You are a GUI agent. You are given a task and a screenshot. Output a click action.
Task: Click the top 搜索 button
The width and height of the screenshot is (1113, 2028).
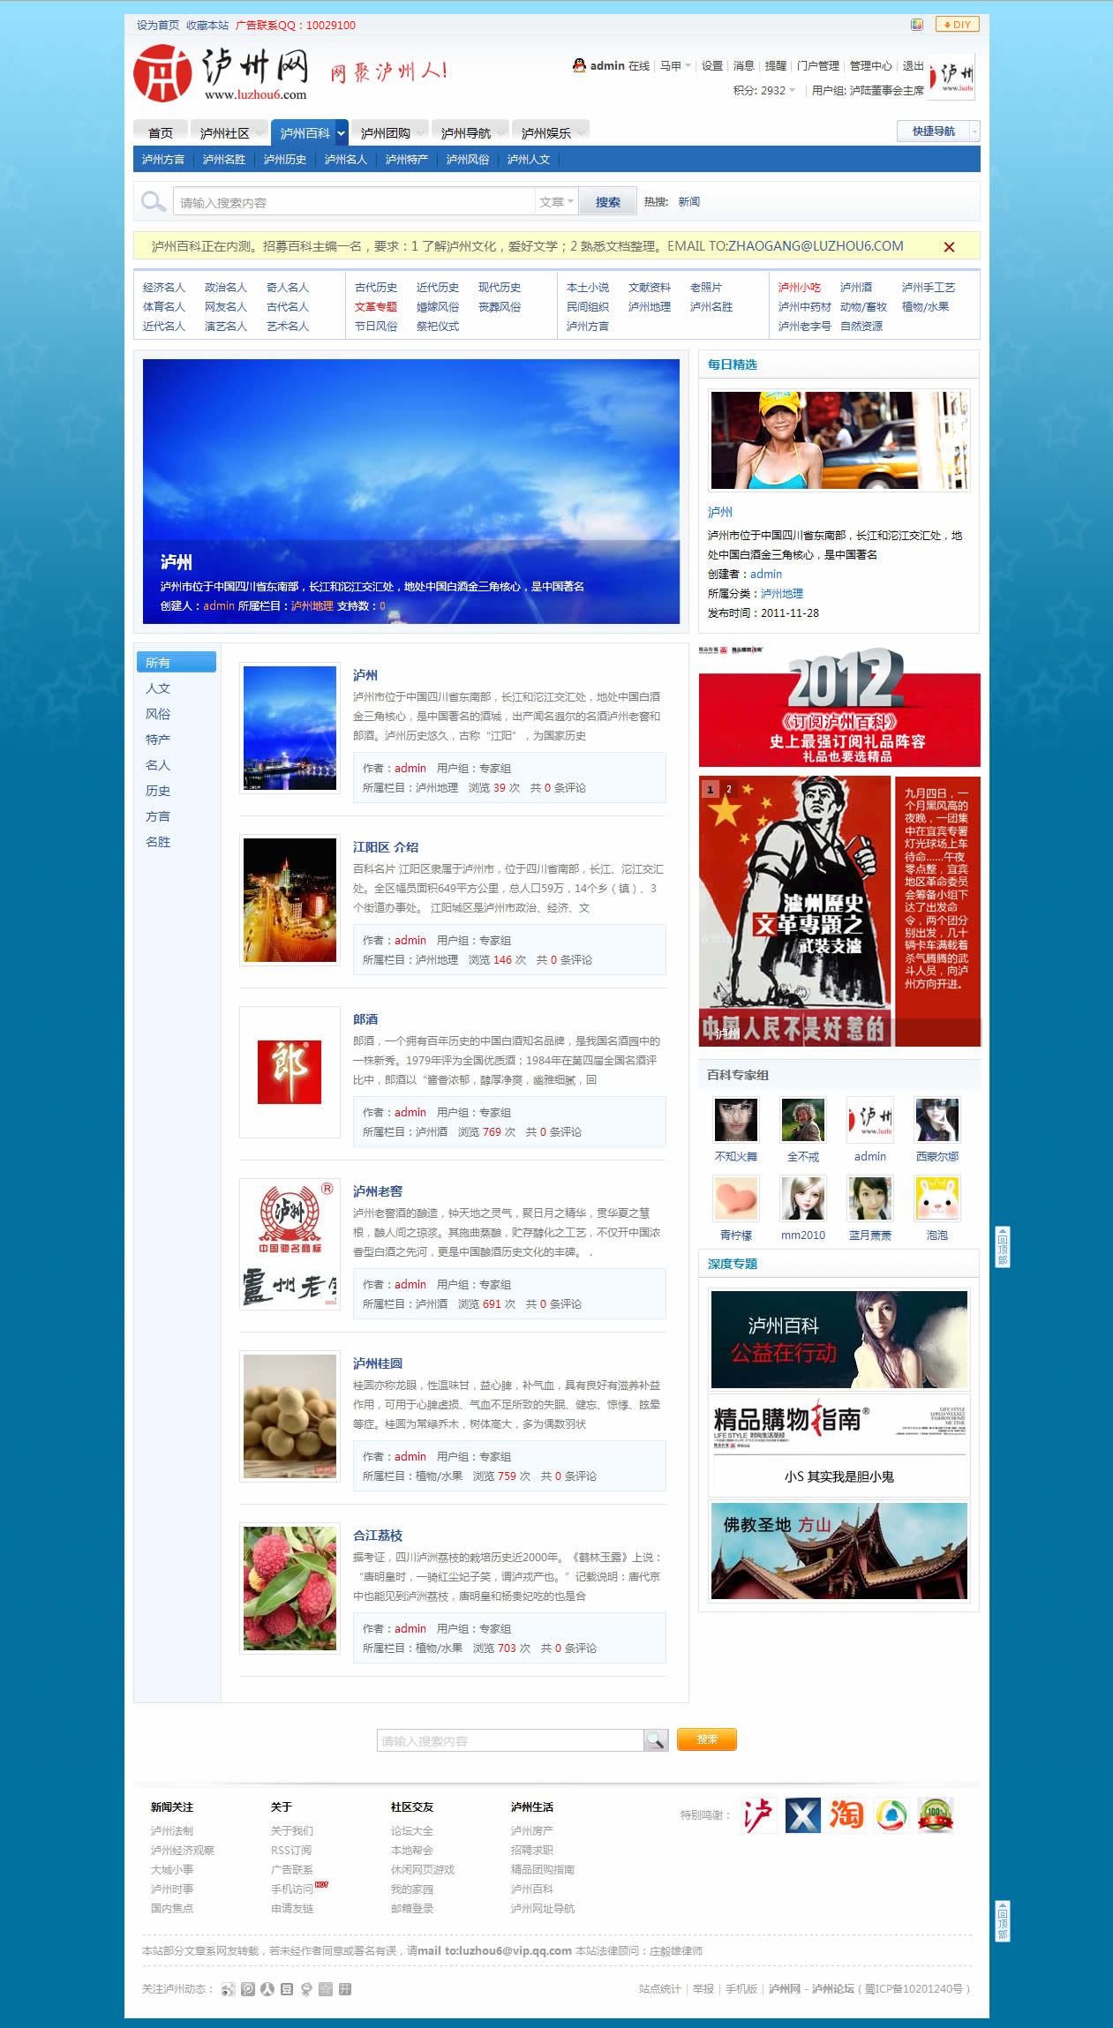coord(607,202)
